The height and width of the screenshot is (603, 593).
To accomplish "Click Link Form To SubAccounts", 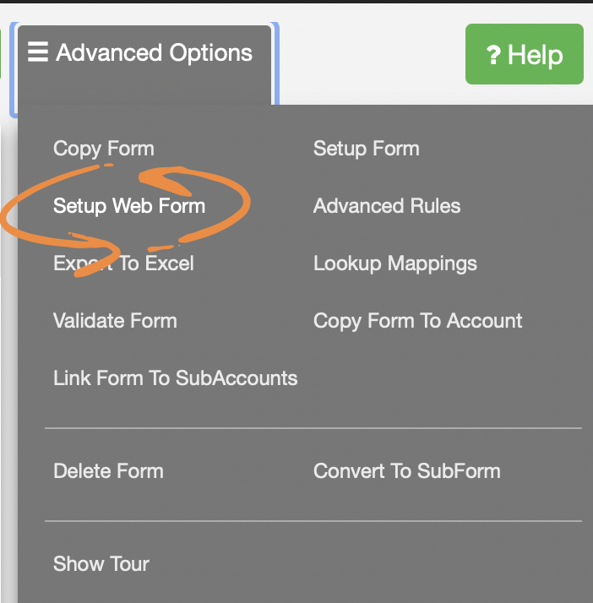I will click(175, 378).
